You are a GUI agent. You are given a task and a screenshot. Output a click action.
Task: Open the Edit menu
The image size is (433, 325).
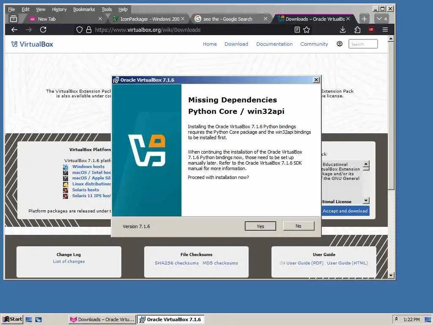pyautogui.click(x=25, y=9)
